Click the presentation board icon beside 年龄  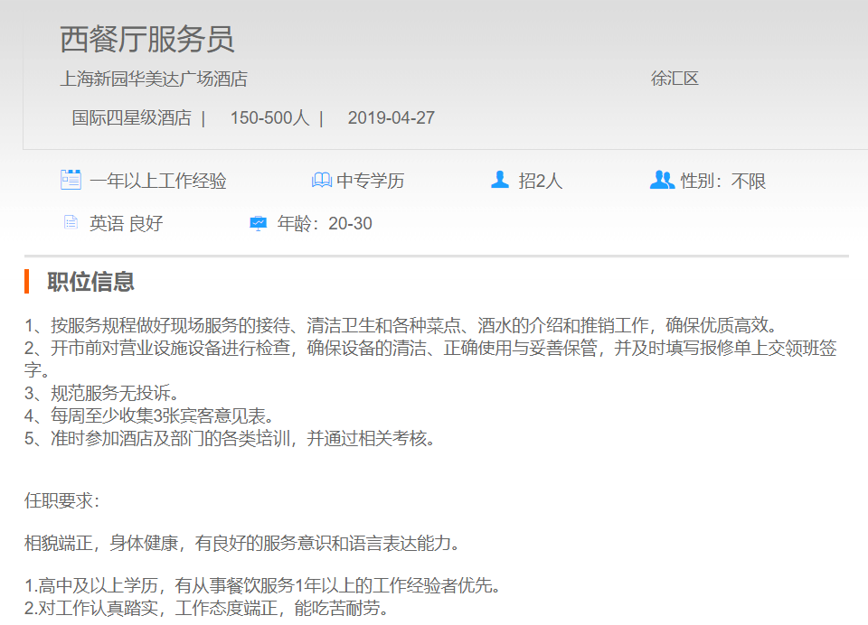tap(259, 223)
